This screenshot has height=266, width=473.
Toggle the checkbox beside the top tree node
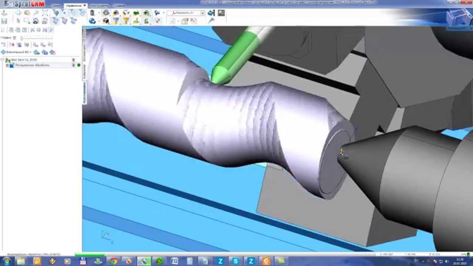3,60
